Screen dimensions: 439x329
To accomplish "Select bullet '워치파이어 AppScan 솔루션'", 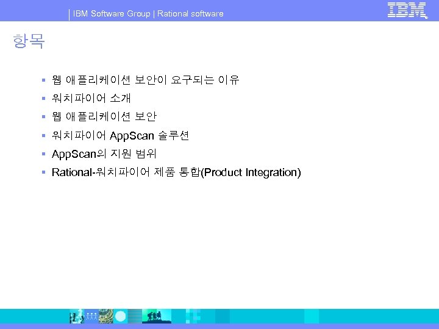I will [120, 135].
